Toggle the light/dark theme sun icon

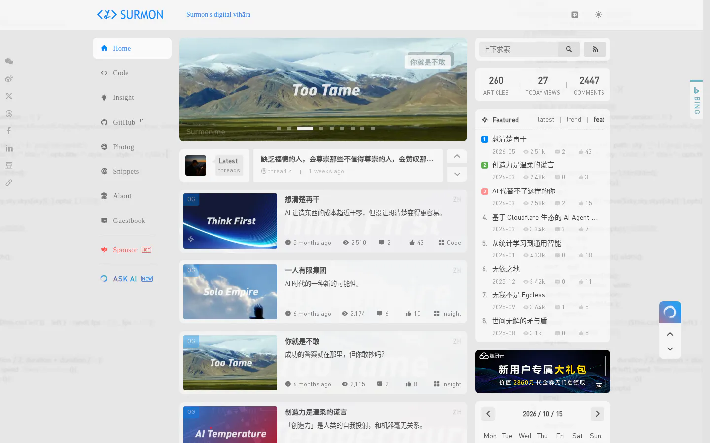(x=598, y=15)
